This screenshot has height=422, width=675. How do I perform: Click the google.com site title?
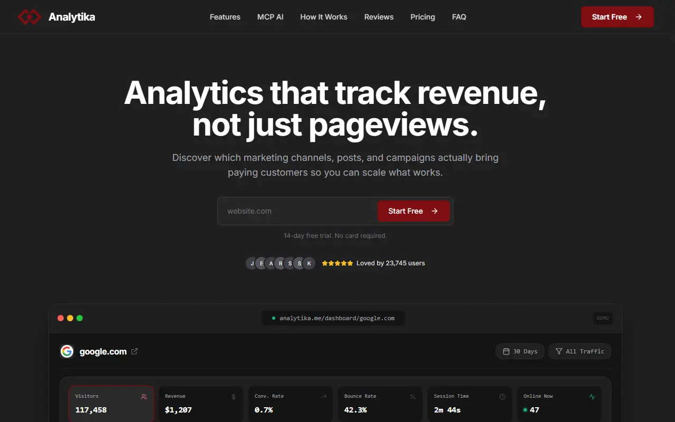click(x=103, y=352)
